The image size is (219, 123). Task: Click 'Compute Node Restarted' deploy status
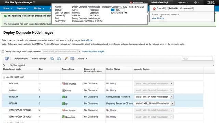[x=118, y=97]
